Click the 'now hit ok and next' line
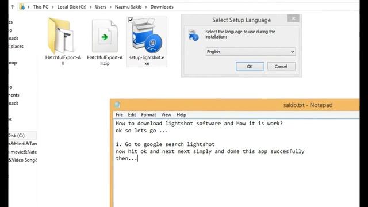This screenshot has height=207, width=368. pyautogui.click(x=210, y=151)
